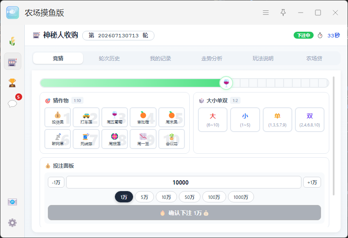Click the dice icon beside 大小单双
This screenshot has height=238, width=348.
(x=201, y=101)
